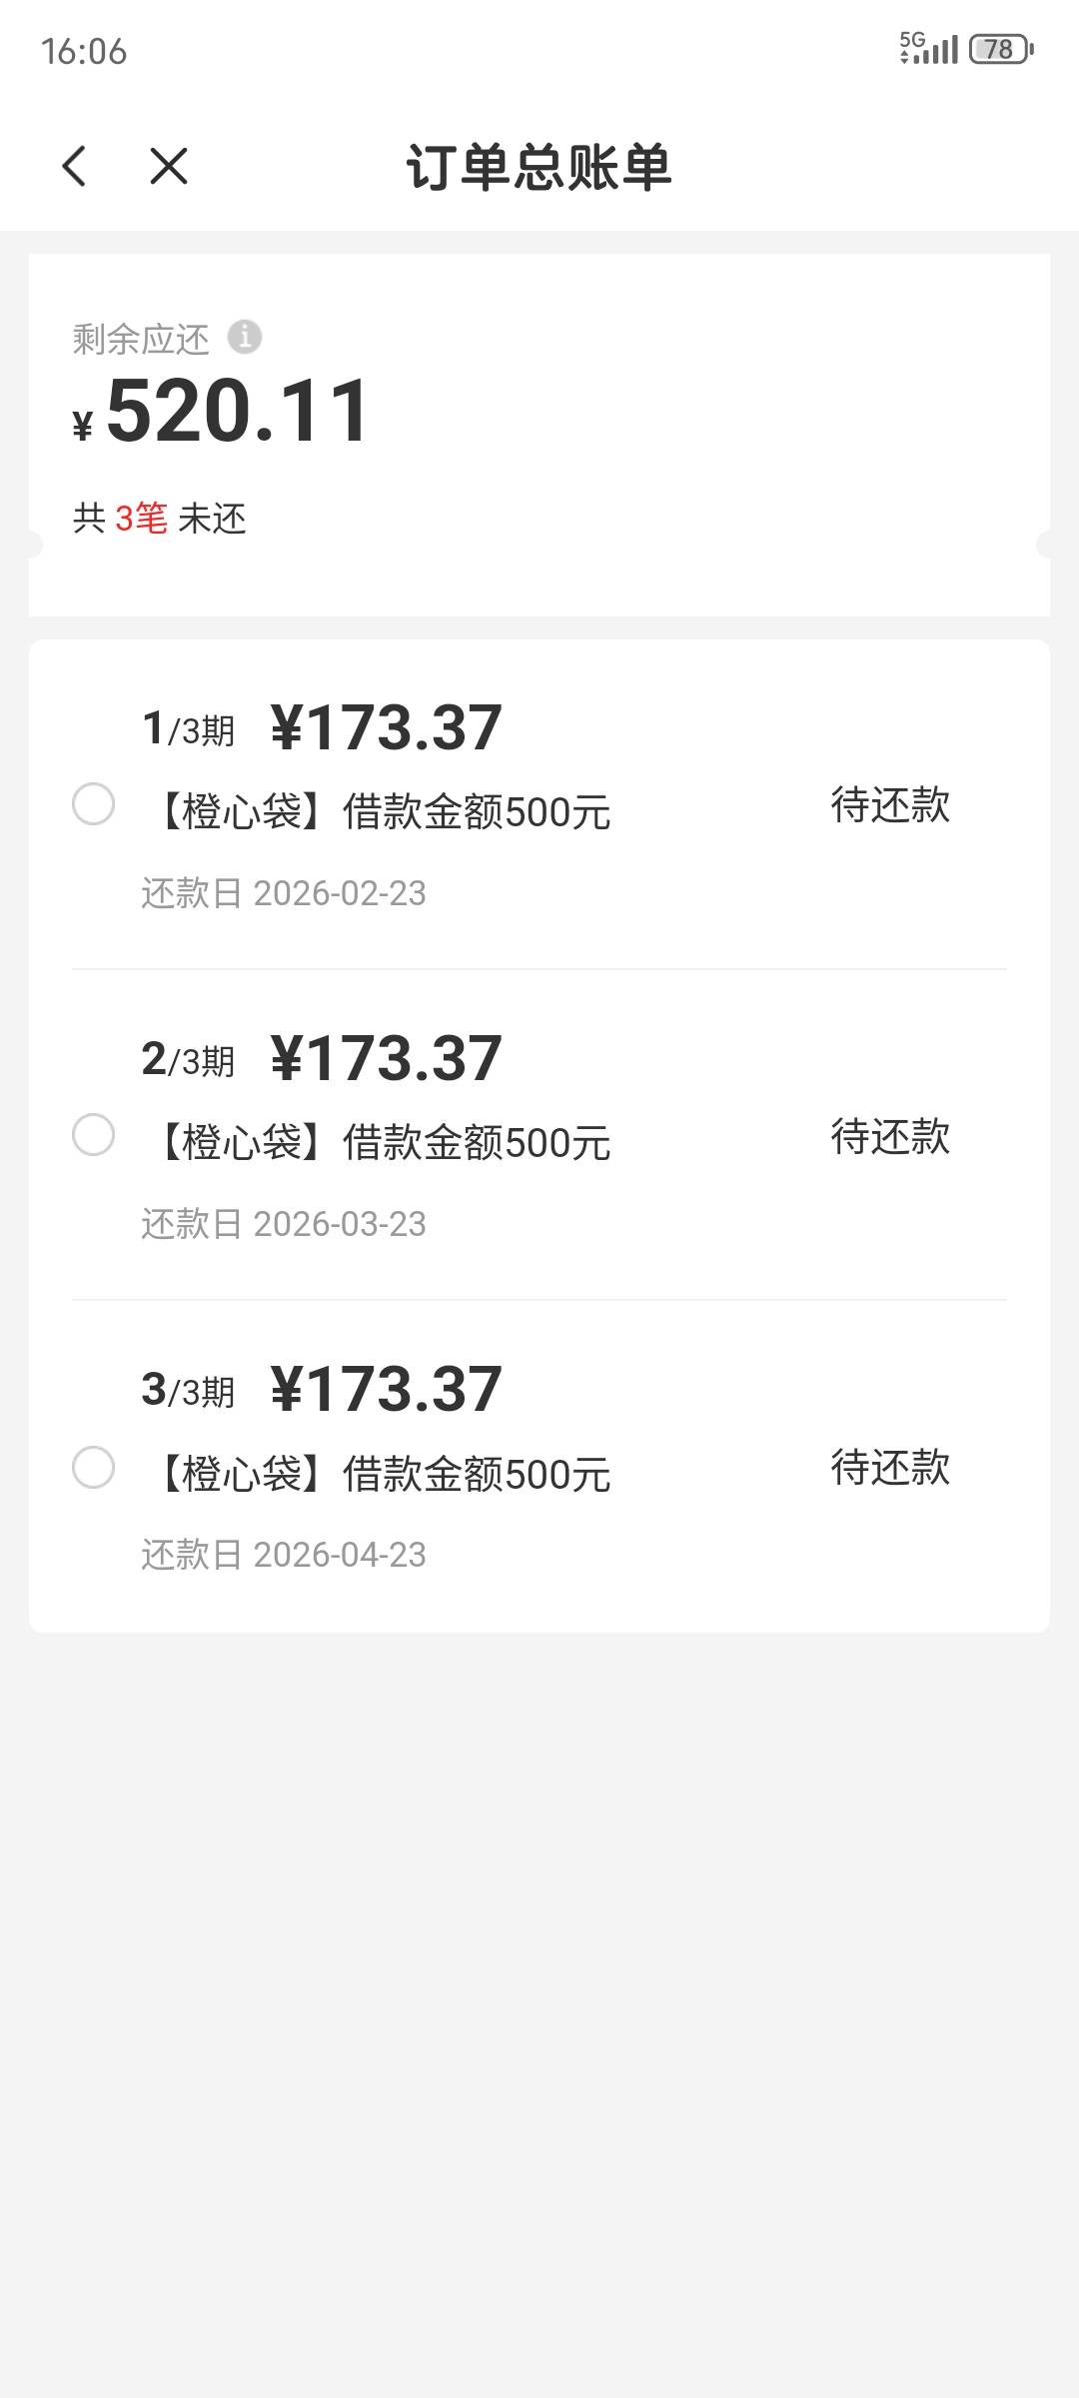
Task: Open the 2/3期 ¥173.37 amount entry
Action: tap(385, 1058)
